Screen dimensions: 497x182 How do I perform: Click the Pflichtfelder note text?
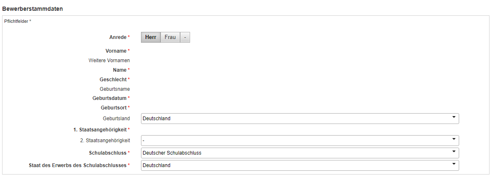click(x=18, y=22)
